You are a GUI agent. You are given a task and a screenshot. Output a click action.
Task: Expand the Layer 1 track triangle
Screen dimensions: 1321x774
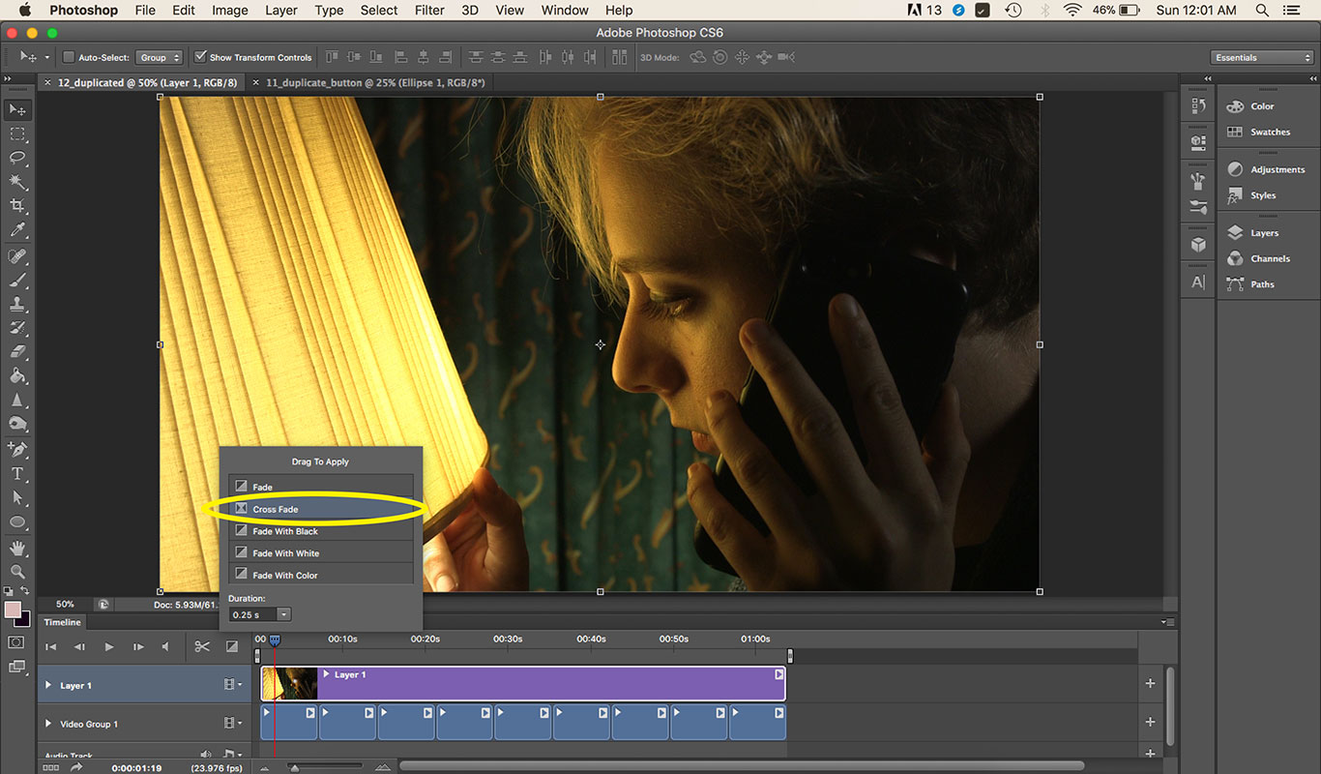coord(48,685)
